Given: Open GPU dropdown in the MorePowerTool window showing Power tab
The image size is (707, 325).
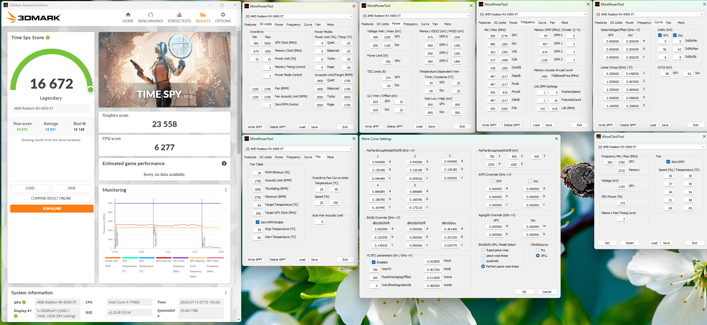Looking at the screenshot, I should click(x=416, y=16).
